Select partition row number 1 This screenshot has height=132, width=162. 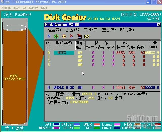[49, 57]
